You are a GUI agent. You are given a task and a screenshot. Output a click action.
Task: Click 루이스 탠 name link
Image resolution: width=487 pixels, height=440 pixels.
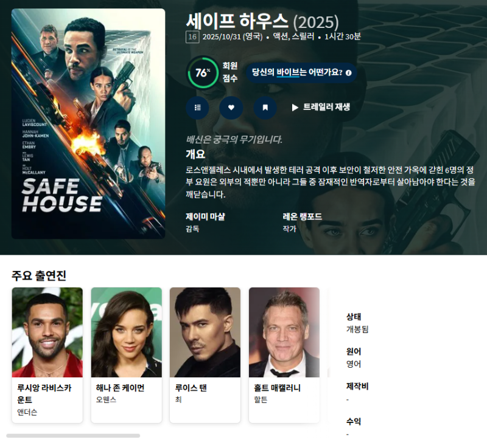click(x=191, y=388)
